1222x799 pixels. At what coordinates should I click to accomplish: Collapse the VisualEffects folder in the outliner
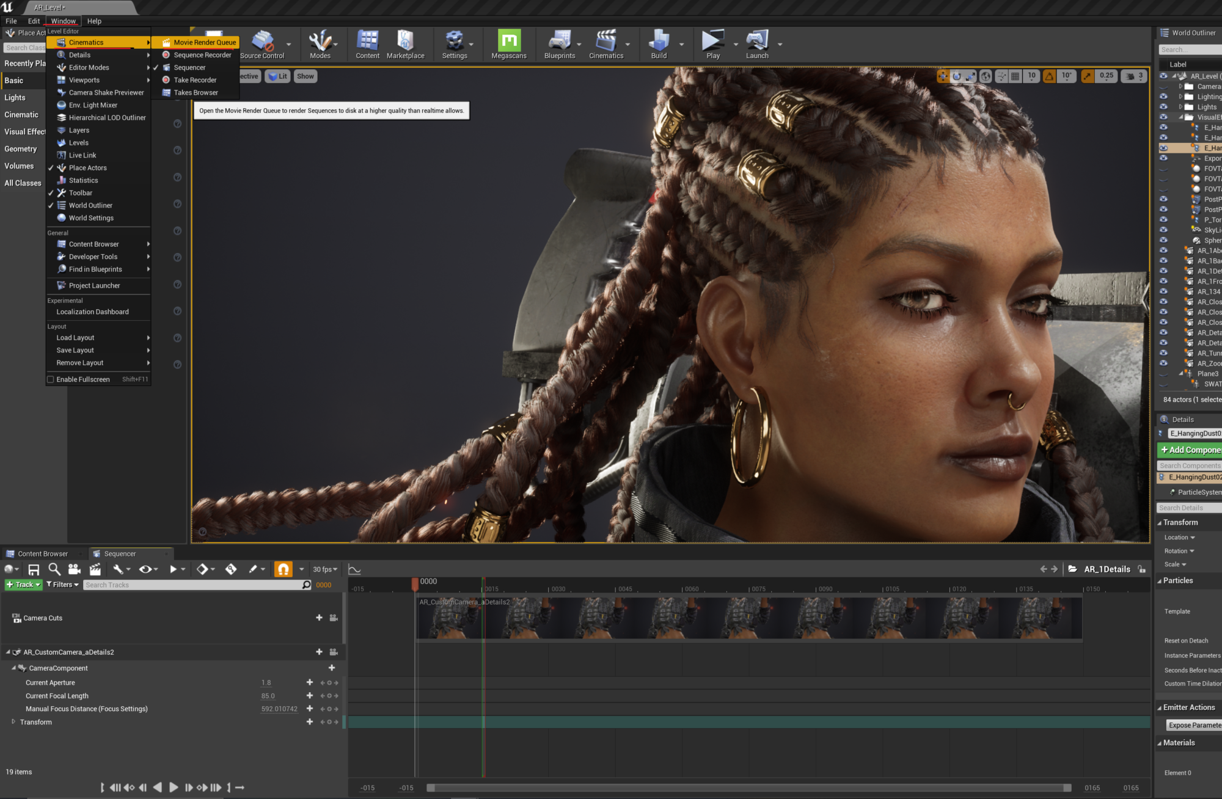pos(1180,117)
